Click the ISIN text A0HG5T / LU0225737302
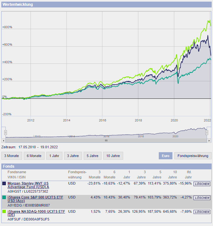The width and height of the screenshot is (213, 226). pyautogui.click(x=28, y=191)
